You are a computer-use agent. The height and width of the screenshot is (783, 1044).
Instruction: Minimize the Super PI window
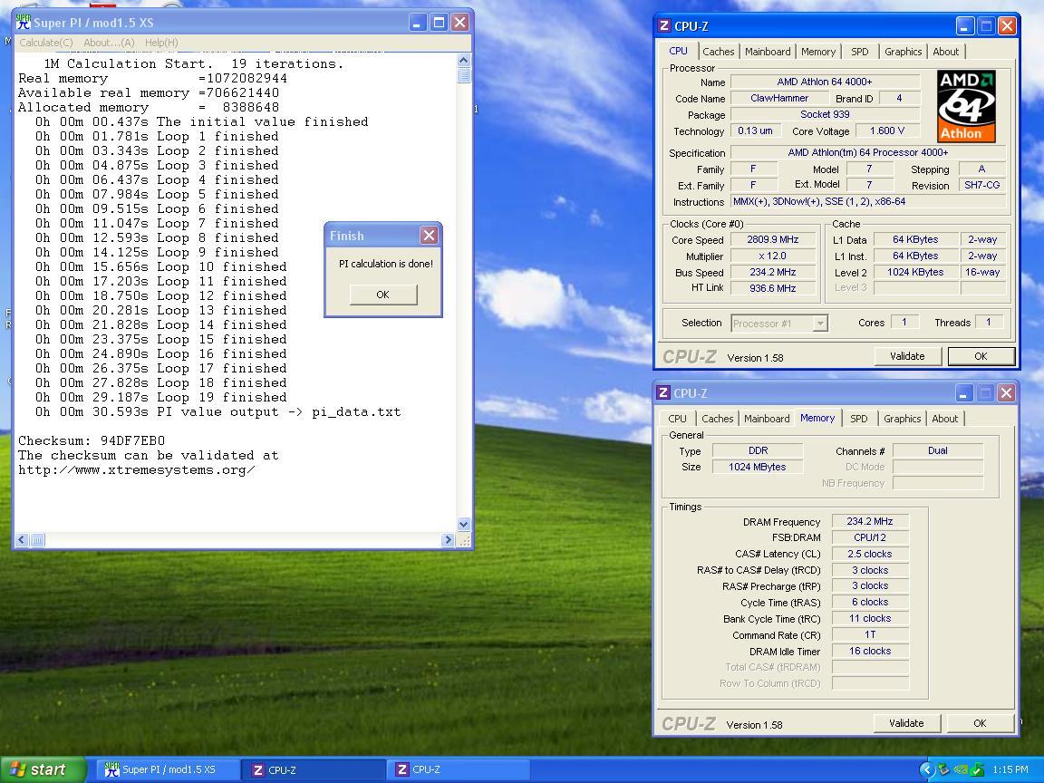[418, 23]
